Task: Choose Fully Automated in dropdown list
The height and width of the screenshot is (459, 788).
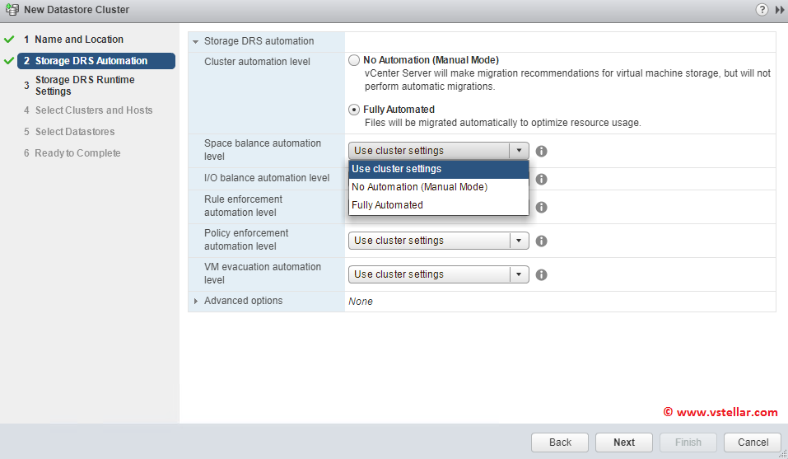Action: 439,205
